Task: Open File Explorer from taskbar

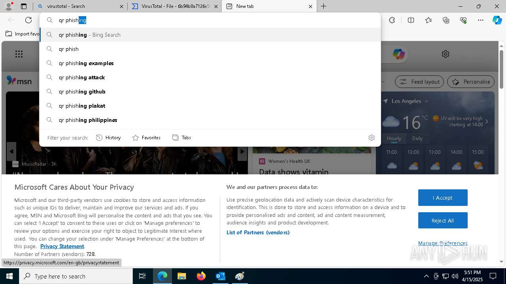Action: 181,276
